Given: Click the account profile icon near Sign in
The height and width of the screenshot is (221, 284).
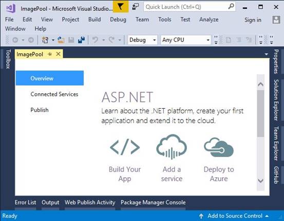Looking at the screenshot, I should pos(276,20).
